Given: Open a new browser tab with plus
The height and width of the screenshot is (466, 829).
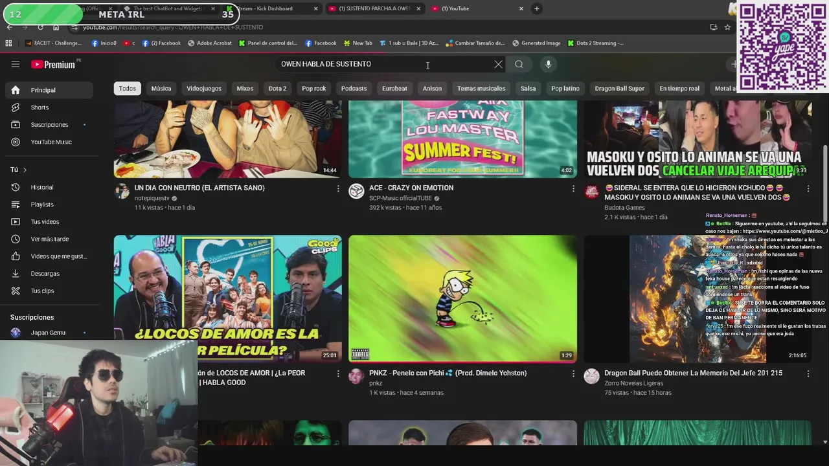Looking at the screenshot, I should tap(536, 8).
